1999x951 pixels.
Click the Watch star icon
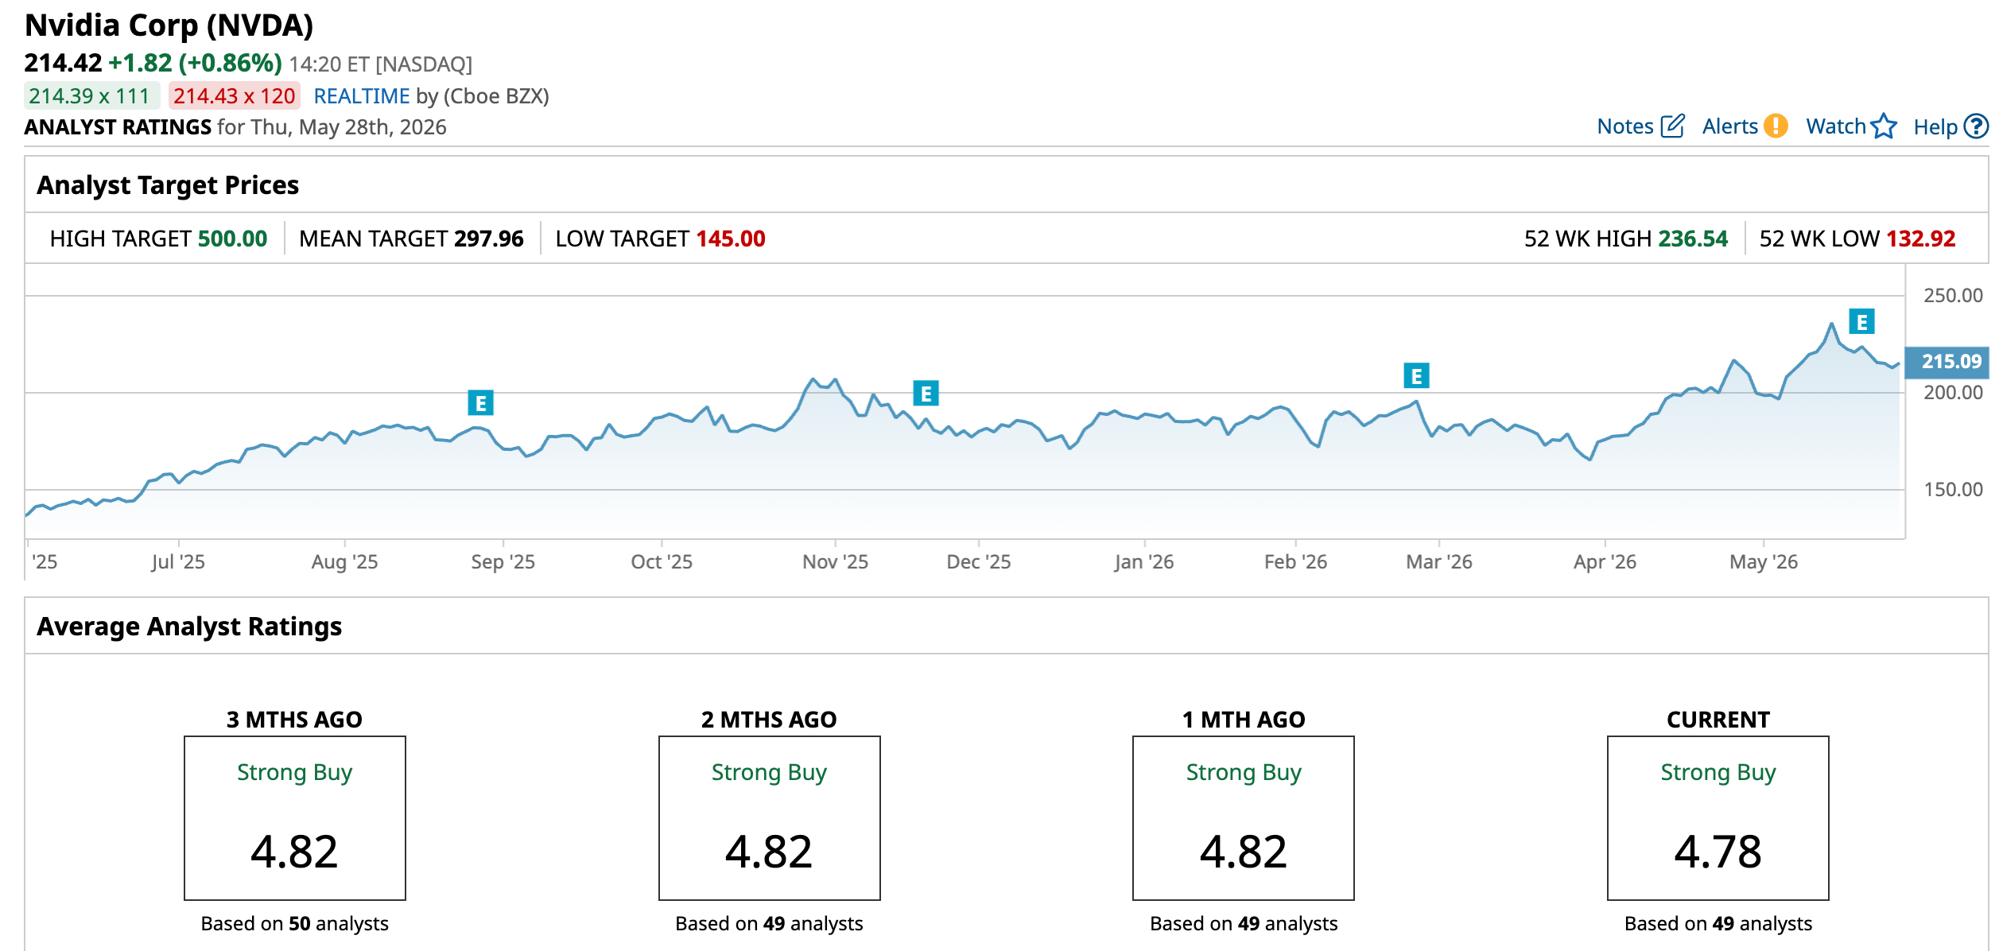tap(1884, 126)
